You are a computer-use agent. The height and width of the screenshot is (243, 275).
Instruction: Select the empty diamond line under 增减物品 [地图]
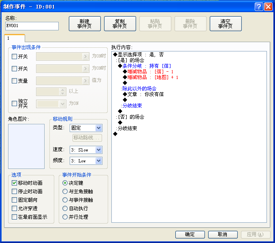[125, 83]
